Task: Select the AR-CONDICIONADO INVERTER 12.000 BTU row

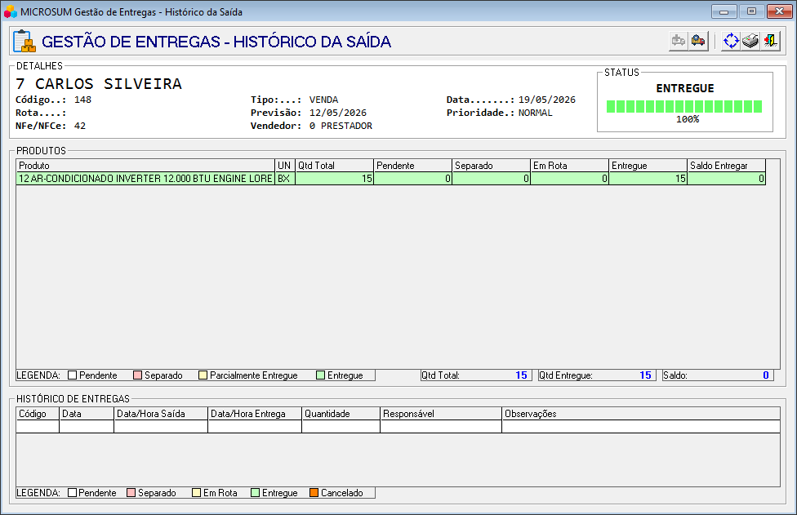Action: 390,178
